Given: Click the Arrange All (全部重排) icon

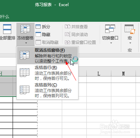Looking at the screenshot, I should point(7,29).
